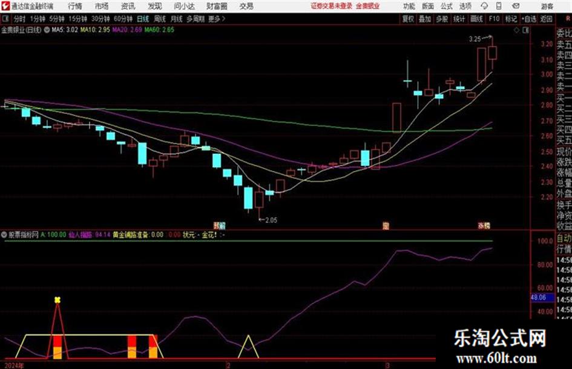Screen dimensions: 572x369
Task: Open the mail envelope icon
Action: pos(516,6)
